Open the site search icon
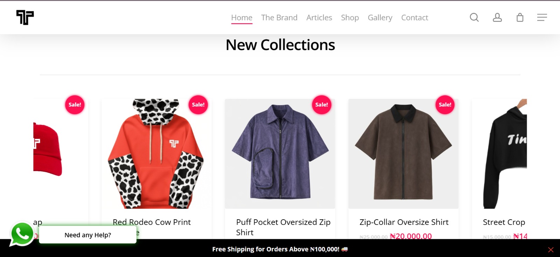The width and height of the screenshot is (560, 257). coord(474,17)
